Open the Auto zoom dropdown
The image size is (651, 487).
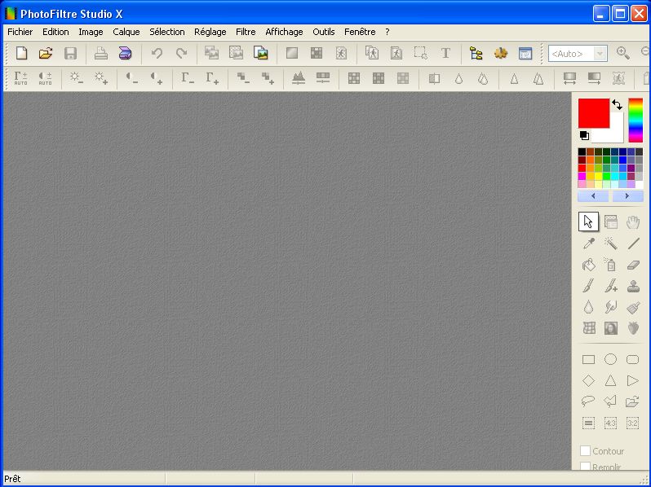[x=599, y=54]
